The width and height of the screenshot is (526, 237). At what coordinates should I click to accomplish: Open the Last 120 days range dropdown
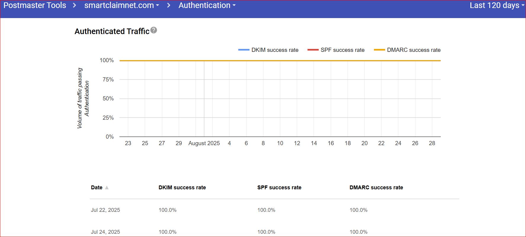[497, 5]
